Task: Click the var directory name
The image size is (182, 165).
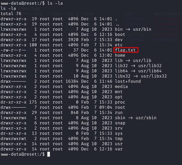Action: click(119, 149)
